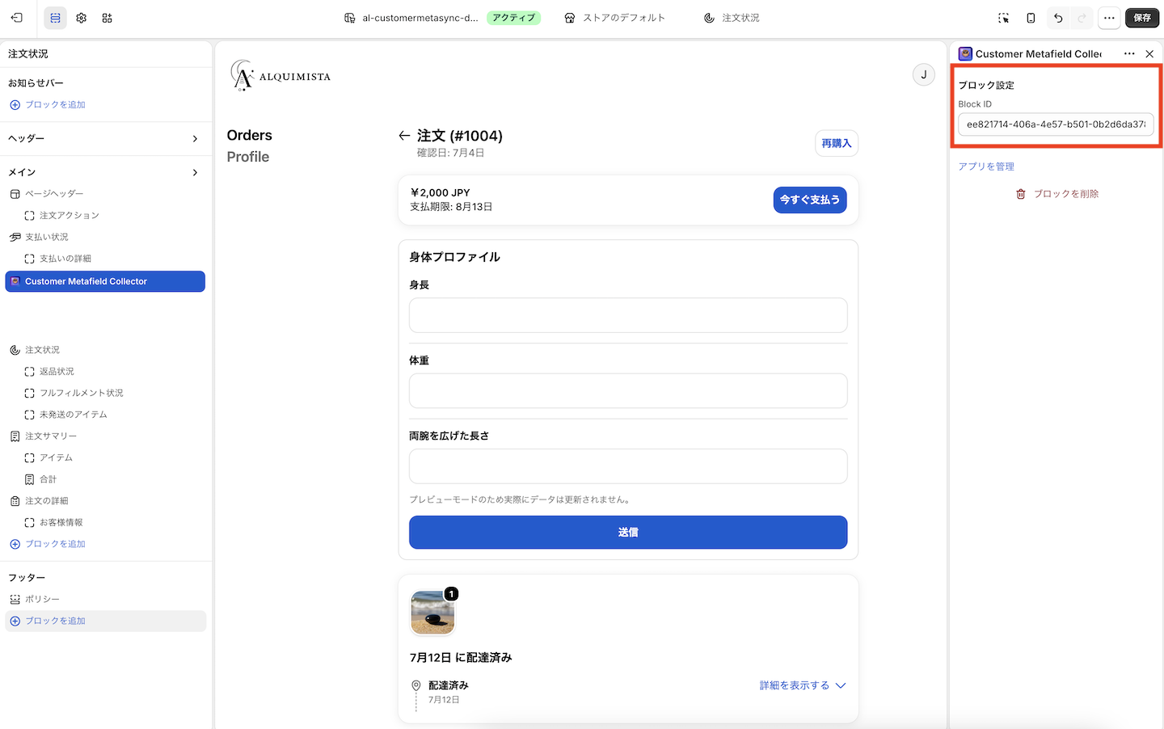This screenshot has height=729, width=1164.
Task: Open the top bar more-actions menu
Action: point(1109,18)
